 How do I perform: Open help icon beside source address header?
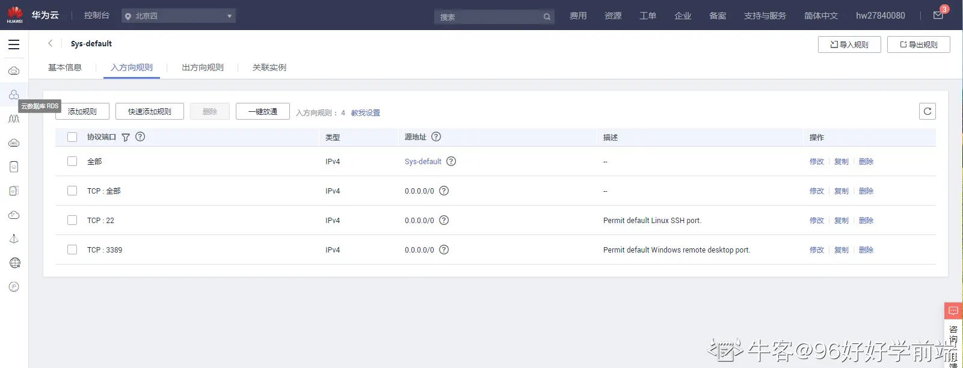[x=436, y=136]
